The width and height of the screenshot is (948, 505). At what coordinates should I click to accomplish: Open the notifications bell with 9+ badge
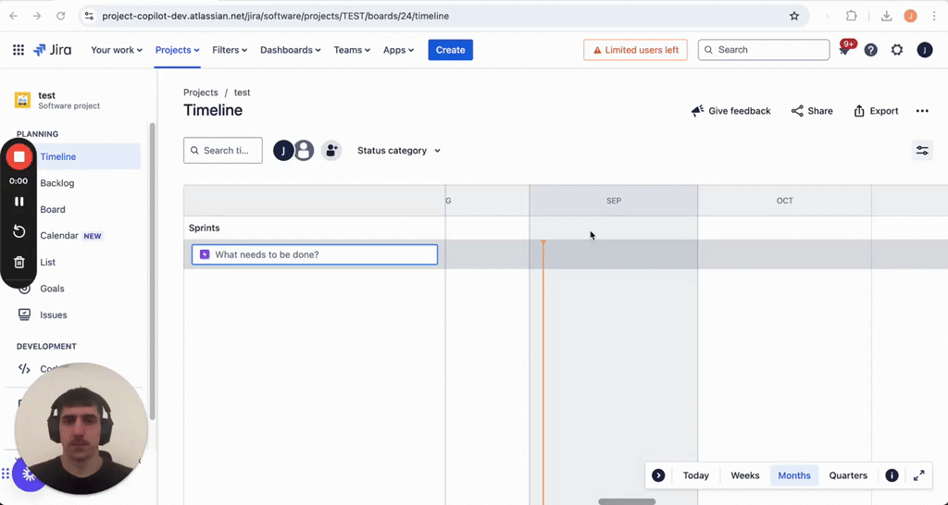point(844,50)
